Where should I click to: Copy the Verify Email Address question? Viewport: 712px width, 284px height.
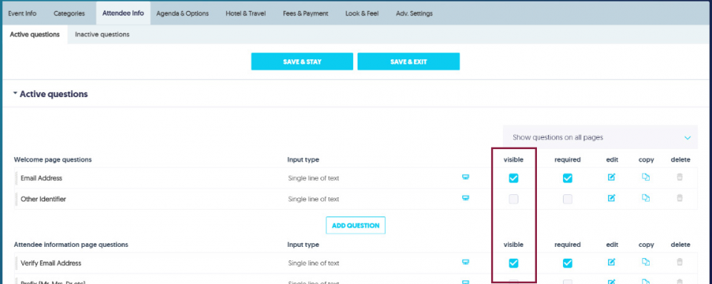pyautogui.click(x=646, y=262)
